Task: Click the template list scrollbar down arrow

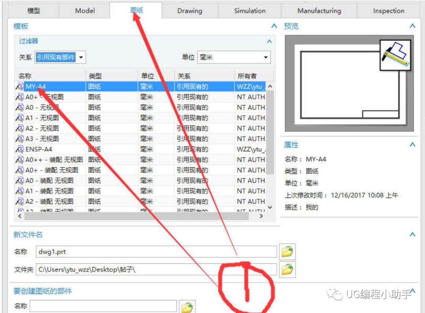Action: (x=270, y=207)
